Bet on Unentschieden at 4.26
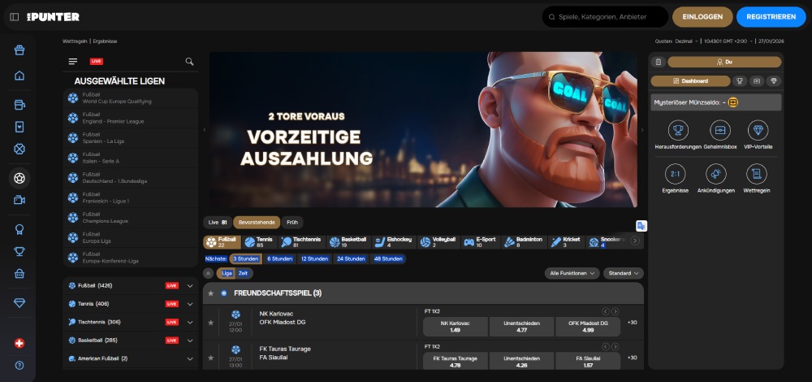812x382 pixels. (x=521, y=362)
